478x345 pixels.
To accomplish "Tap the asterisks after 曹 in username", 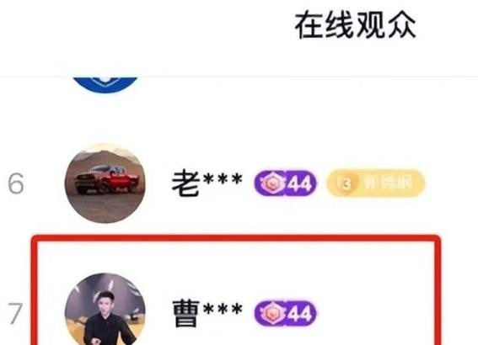I will (x=223, y=310).
